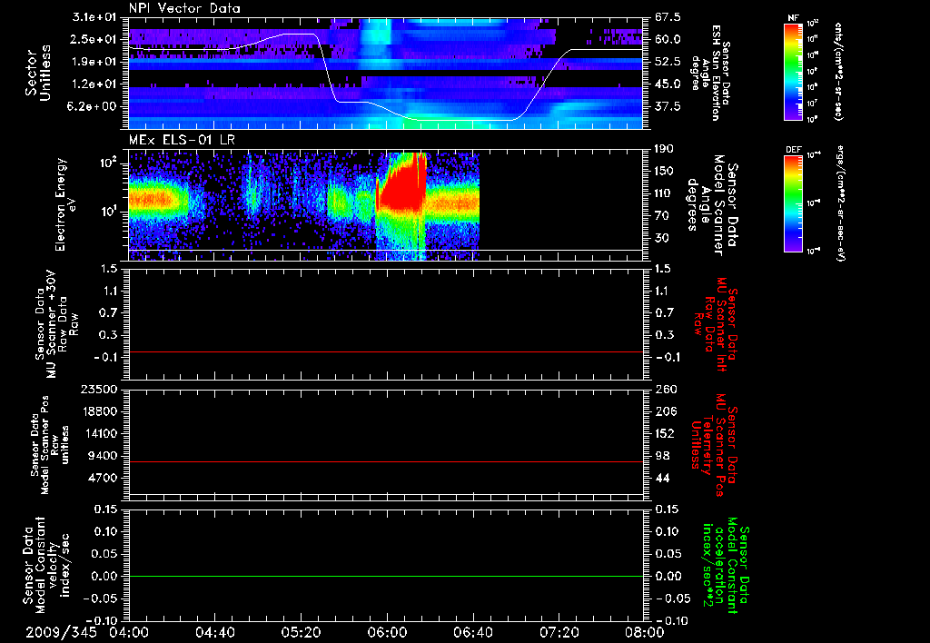Click the 'NF' color bar label
This screenshot has height=643, width=930.
coord(793,18)
